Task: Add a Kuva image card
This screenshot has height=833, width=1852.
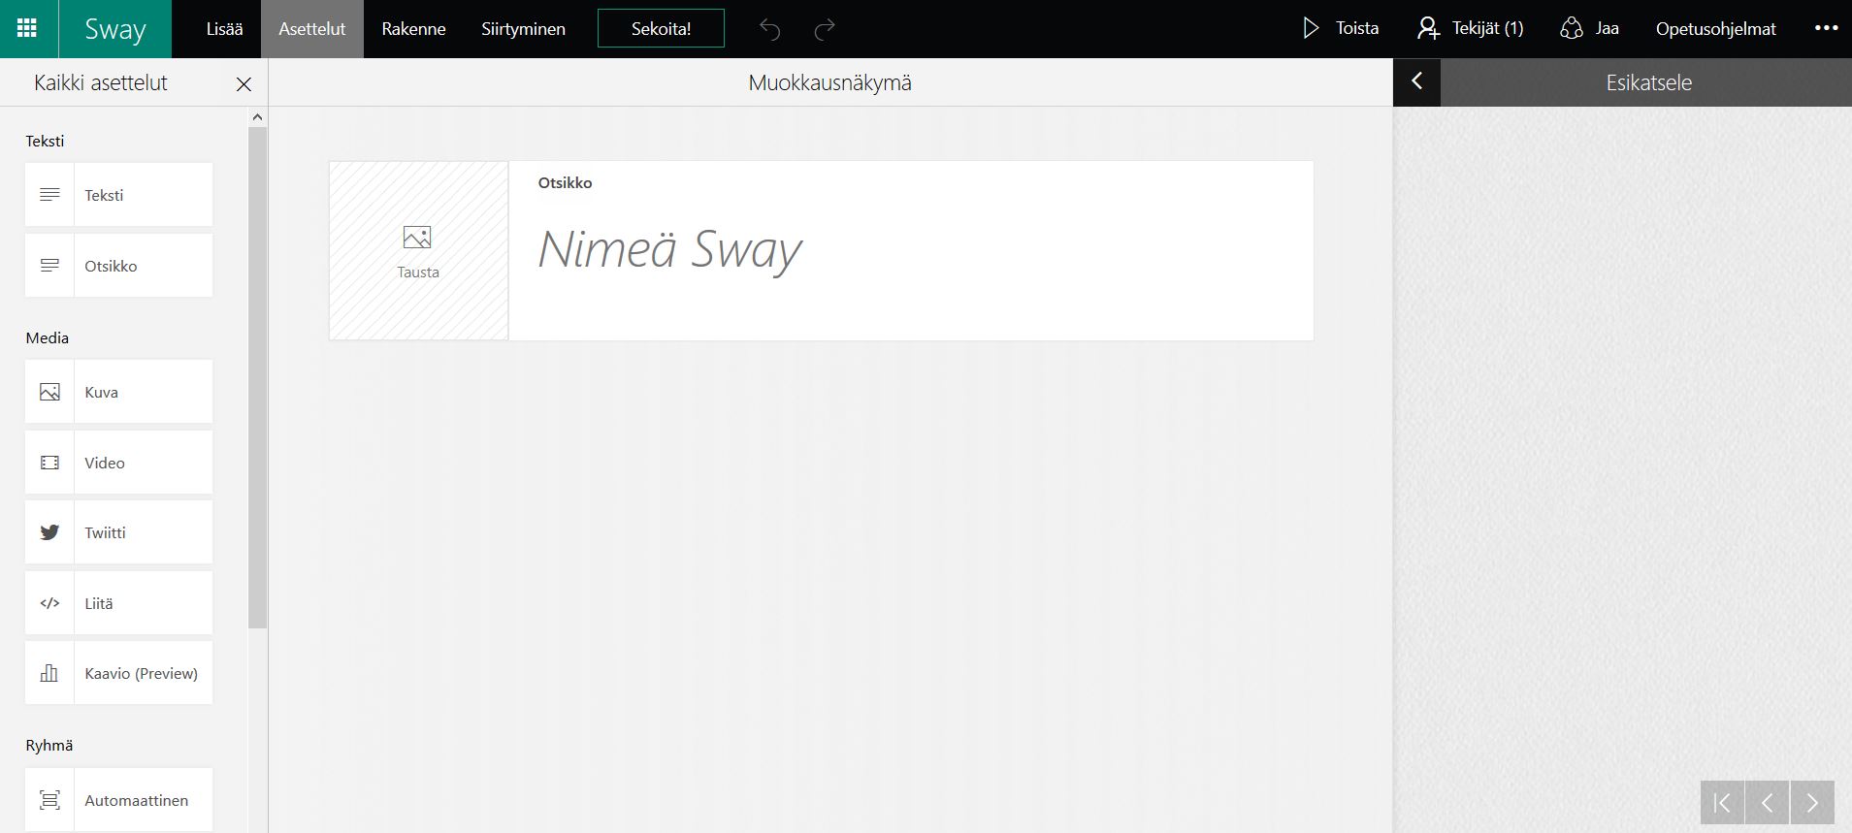Action: pos(118,392)
